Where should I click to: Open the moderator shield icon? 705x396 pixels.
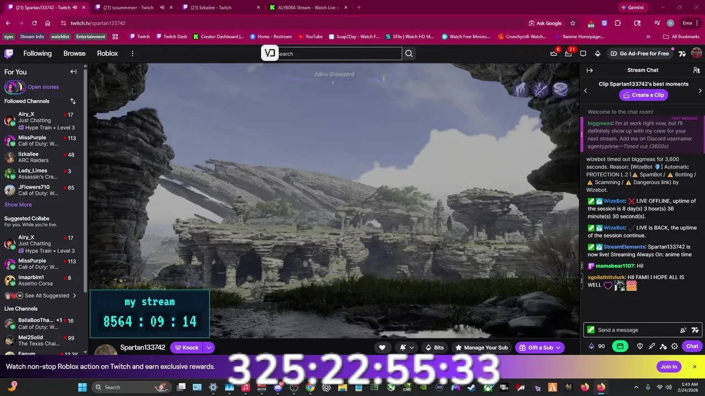640,346
